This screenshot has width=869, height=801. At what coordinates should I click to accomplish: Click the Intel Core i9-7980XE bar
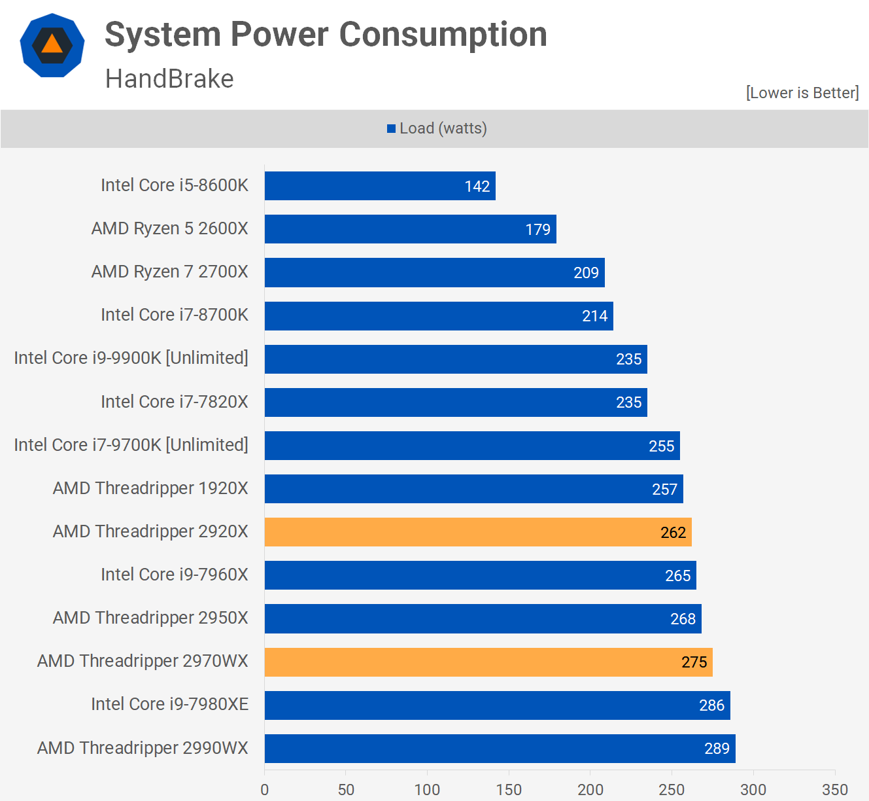[497, 705]
